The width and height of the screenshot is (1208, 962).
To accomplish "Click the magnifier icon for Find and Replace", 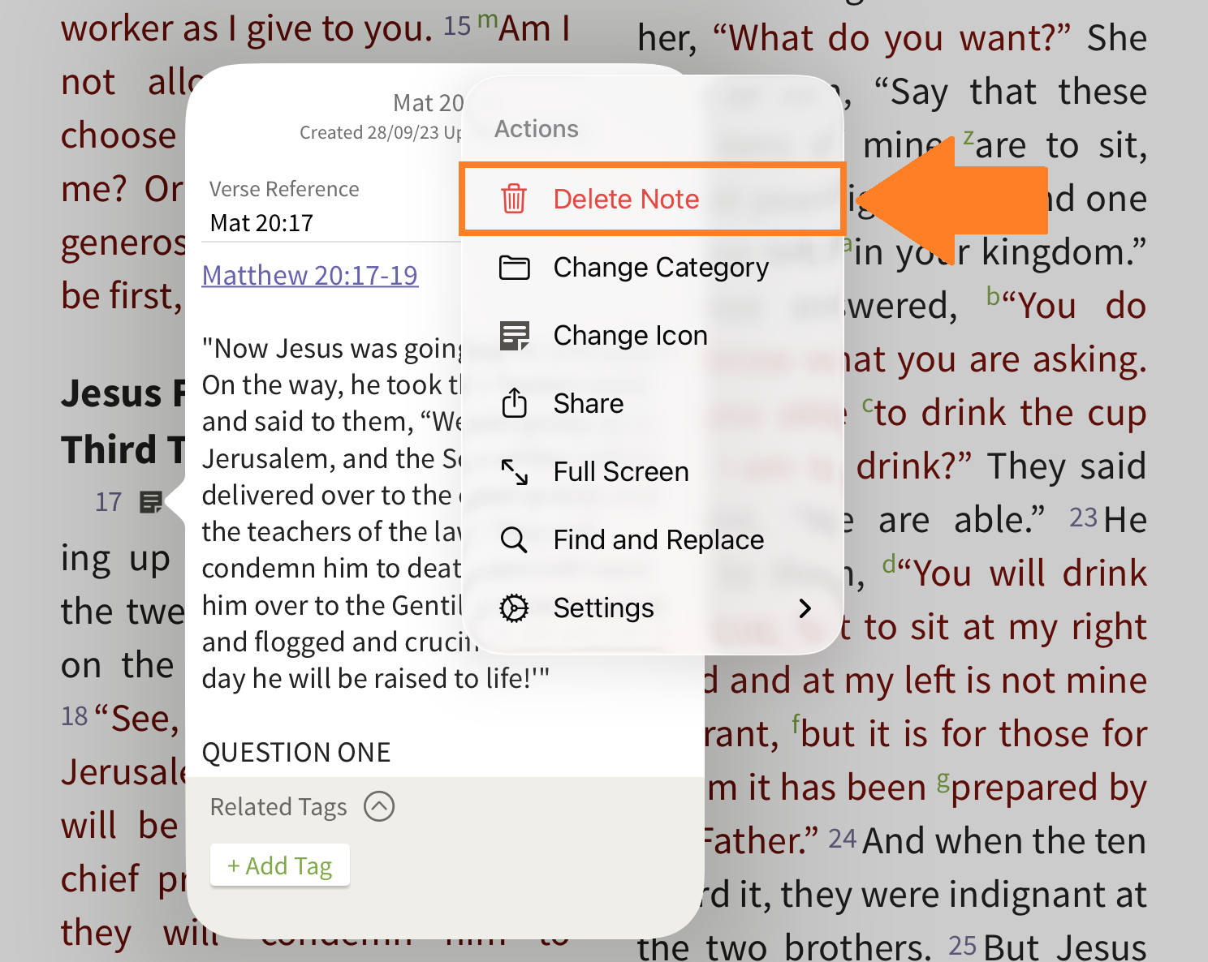I will pyautogui.click(x=514, y=539).
